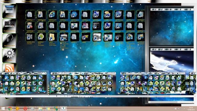Open the Android SDK Folder shortcut
The width and height of the screenshot is (197, 111).
point(52,37)
